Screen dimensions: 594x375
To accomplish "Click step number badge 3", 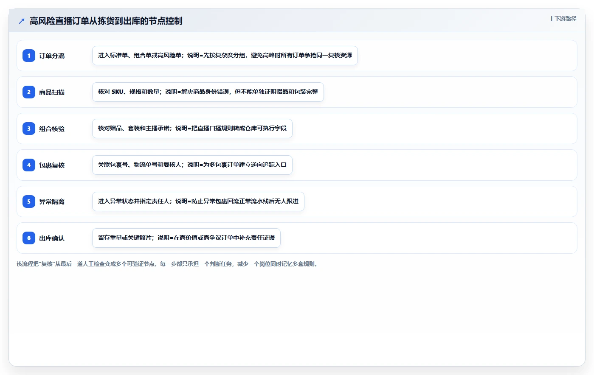I will 29,129.
